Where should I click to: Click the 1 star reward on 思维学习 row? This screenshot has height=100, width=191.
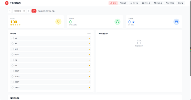[89, 82]
